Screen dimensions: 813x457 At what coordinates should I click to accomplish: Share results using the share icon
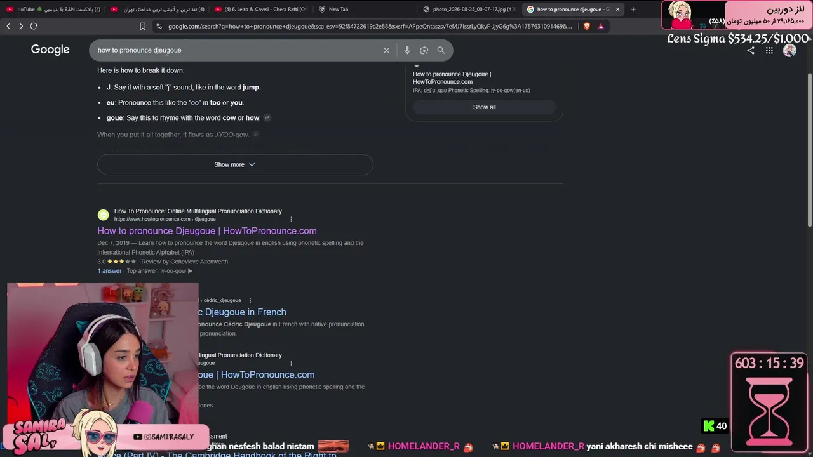pyautogui.click(x=751, y=50)
